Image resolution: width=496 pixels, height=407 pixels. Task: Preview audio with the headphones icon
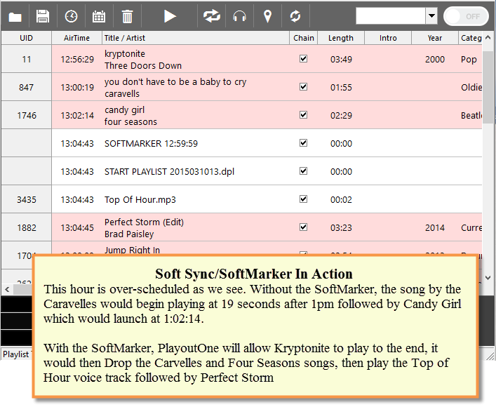pyautogui.click(x=239, y=16)
